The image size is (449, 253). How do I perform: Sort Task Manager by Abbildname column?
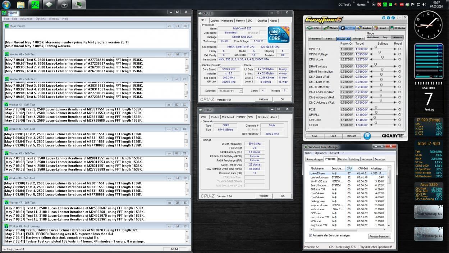pyautogui.click(x=320, y=168)
